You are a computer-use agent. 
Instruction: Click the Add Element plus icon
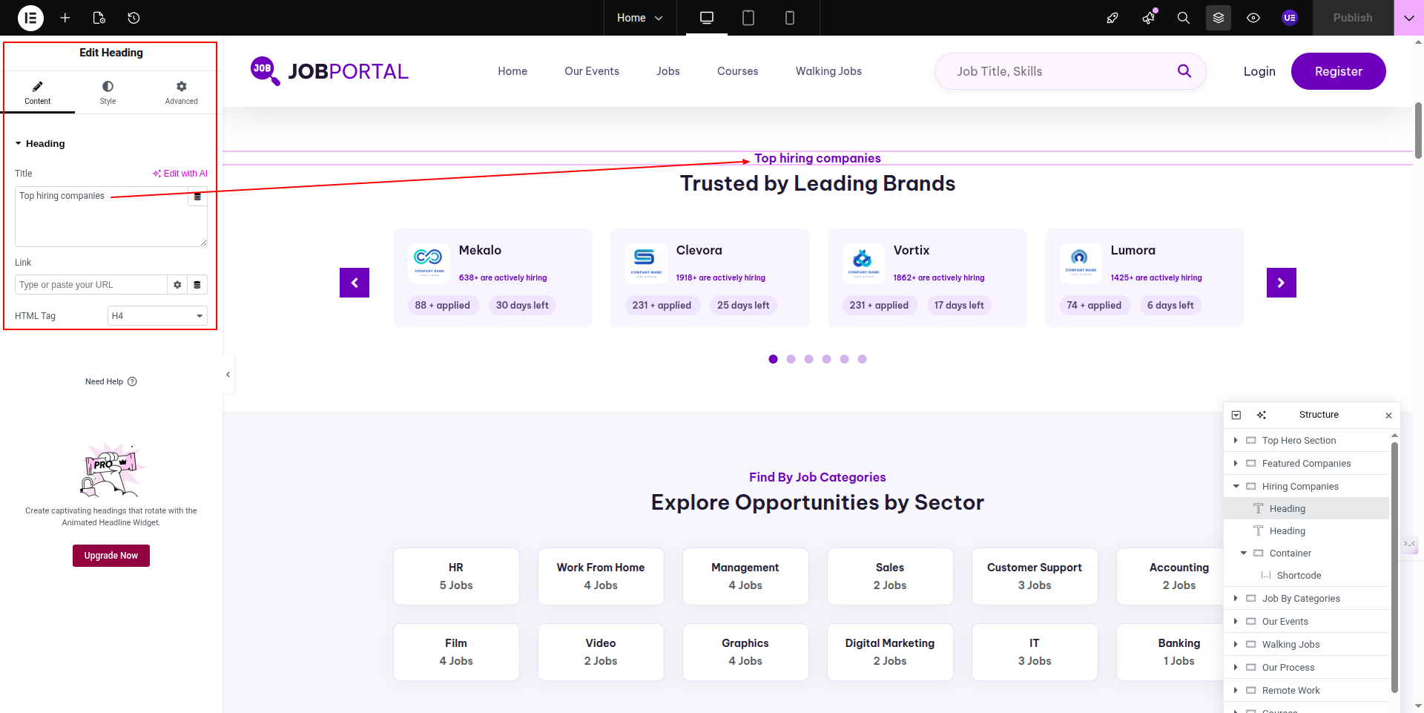(65, 18)
